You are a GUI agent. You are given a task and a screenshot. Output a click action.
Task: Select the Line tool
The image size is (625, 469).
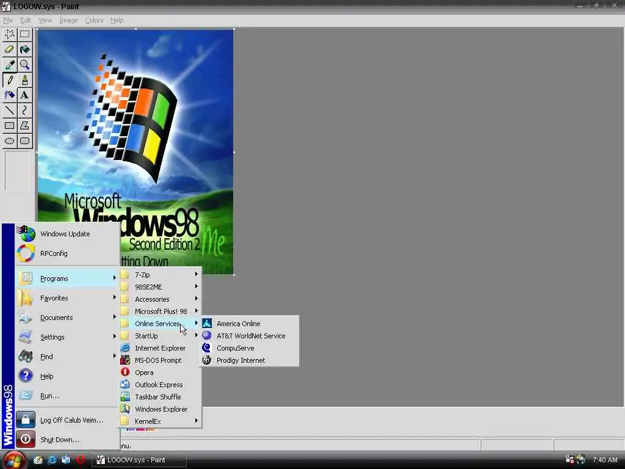tap(10, 110)
